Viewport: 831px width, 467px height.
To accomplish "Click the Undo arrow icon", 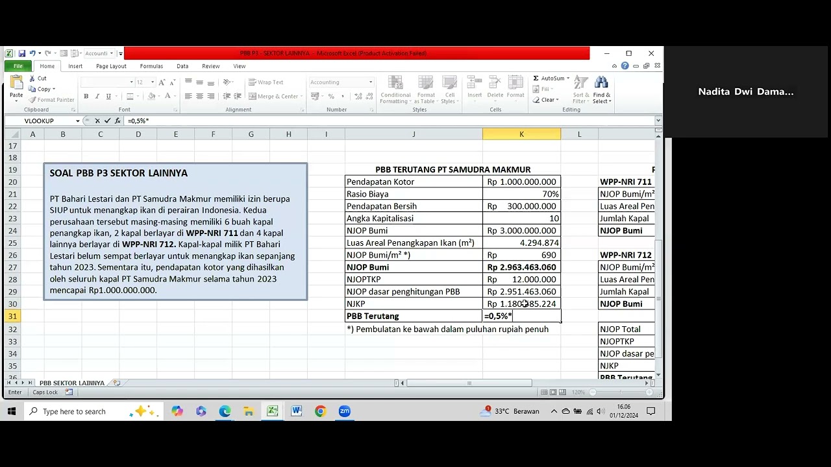I will [x=32, y=53].
